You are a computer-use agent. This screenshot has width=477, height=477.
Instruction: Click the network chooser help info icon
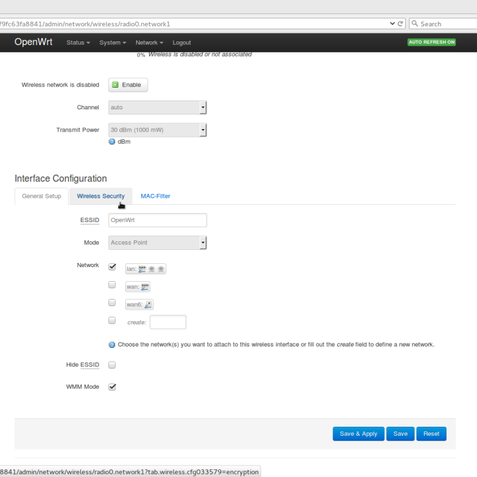pyautogui.click(x=112, y=345)
